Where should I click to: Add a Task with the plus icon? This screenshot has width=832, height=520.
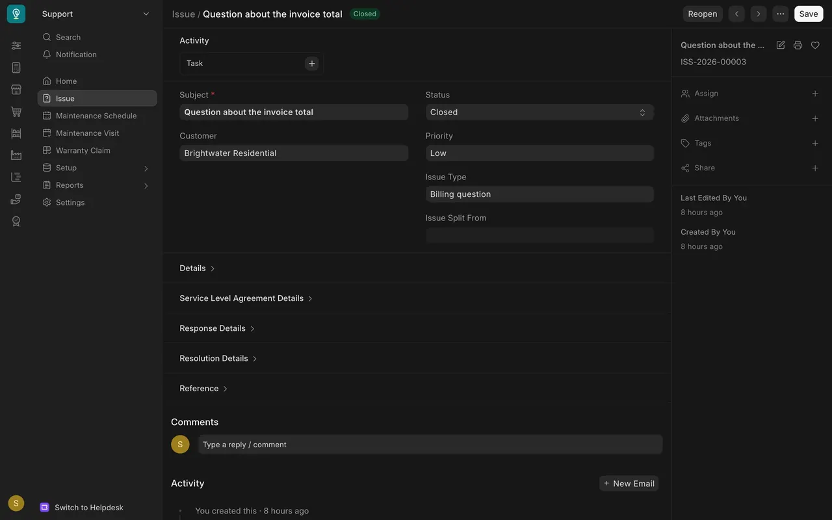click(312, 63)
